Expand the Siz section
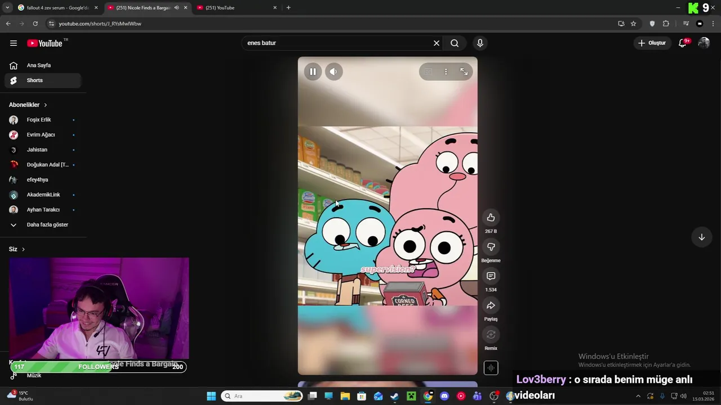The image size is (721, 405). coord(17,249)
